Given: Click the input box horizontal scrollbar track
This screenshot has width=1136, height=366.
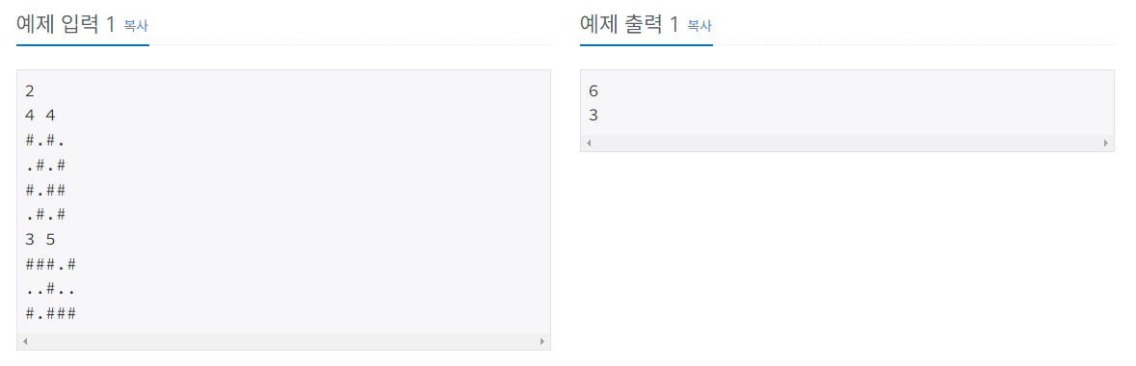Looking at the screenshot, I should click(x=283, y=341).
